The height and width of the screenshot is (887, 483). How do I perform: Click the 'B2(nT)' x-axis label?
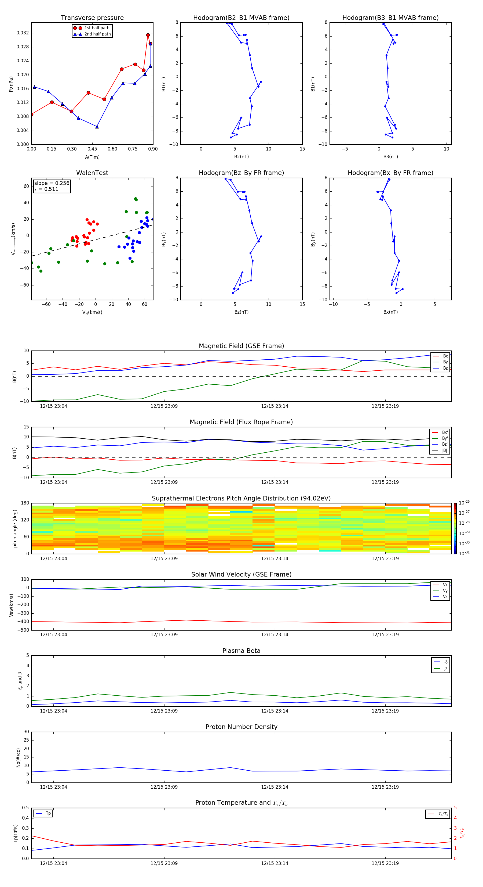tap(241, 157)
